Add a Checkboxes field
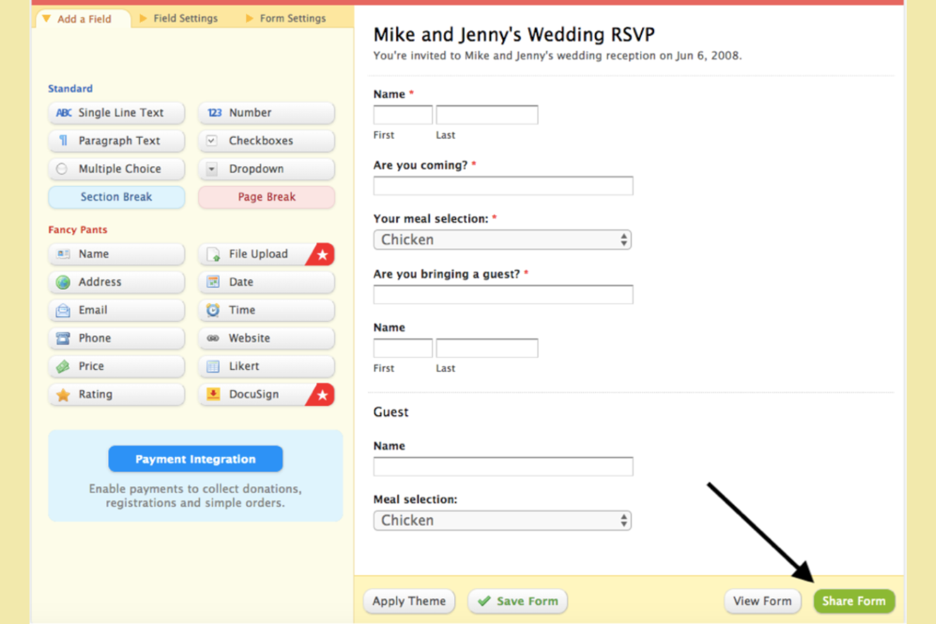The width and height of the screenshot is (936, 624). (x=266, y=141)
